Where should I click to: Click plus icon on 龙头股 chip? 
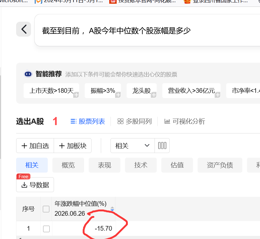tap(154, 95)
